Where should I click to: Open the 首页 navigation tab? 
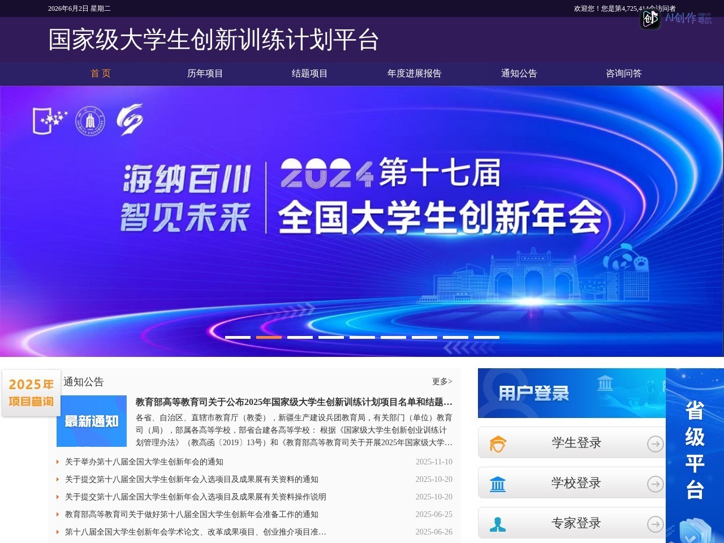pyautogui.click(x=101, y=73)
